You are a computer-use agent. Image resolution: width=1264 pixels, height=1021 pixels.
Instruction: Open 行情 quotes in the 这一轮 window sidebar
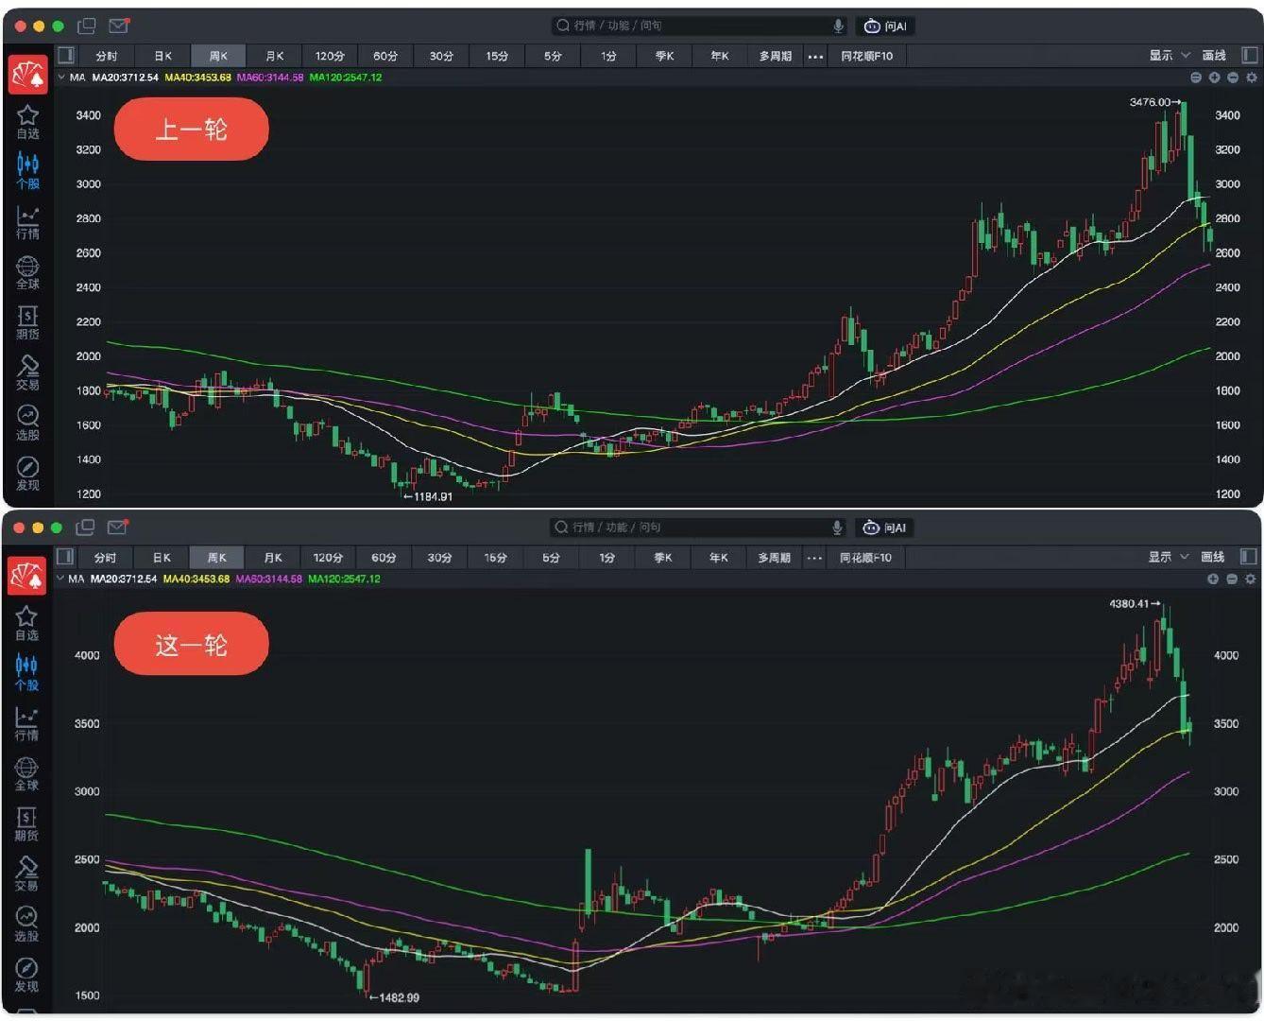(26, 724)
